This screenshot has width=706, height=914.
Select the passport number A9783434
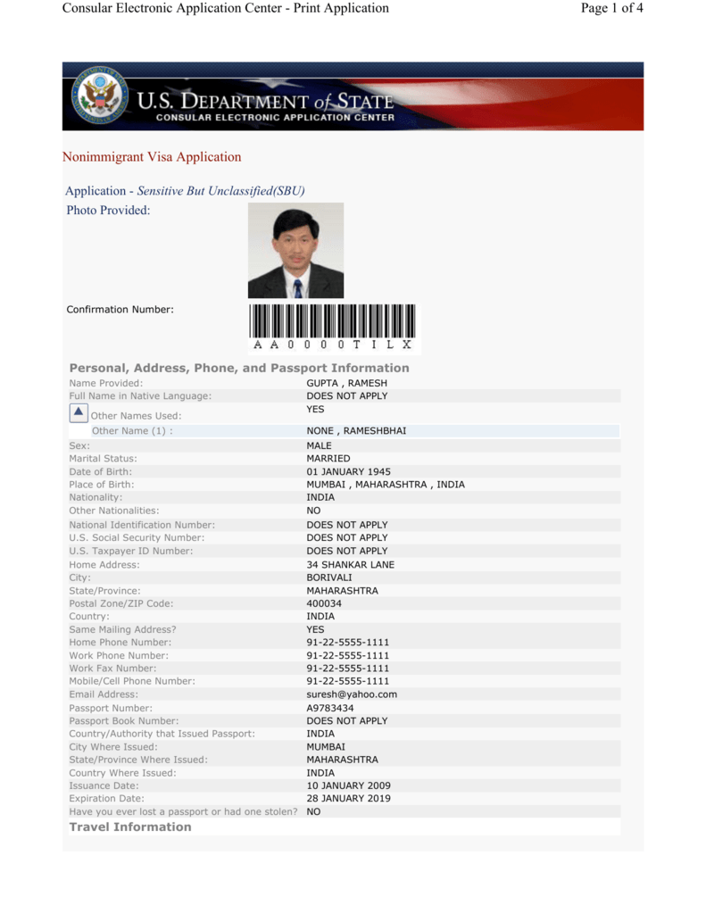[330, 708]
